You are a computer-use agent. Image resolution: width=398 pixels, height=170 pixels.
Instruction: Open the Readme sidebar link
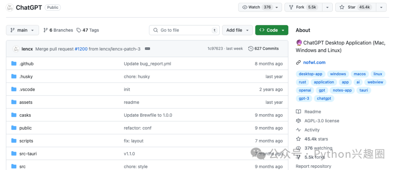point(313,112)
